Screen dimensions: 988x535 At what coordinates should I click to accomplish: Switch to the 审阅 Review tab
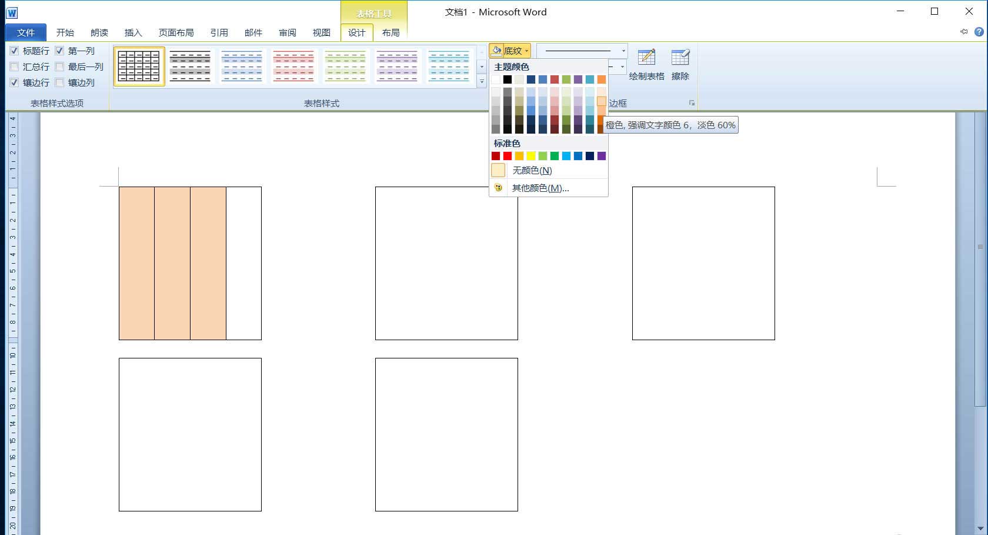point(288,32)
